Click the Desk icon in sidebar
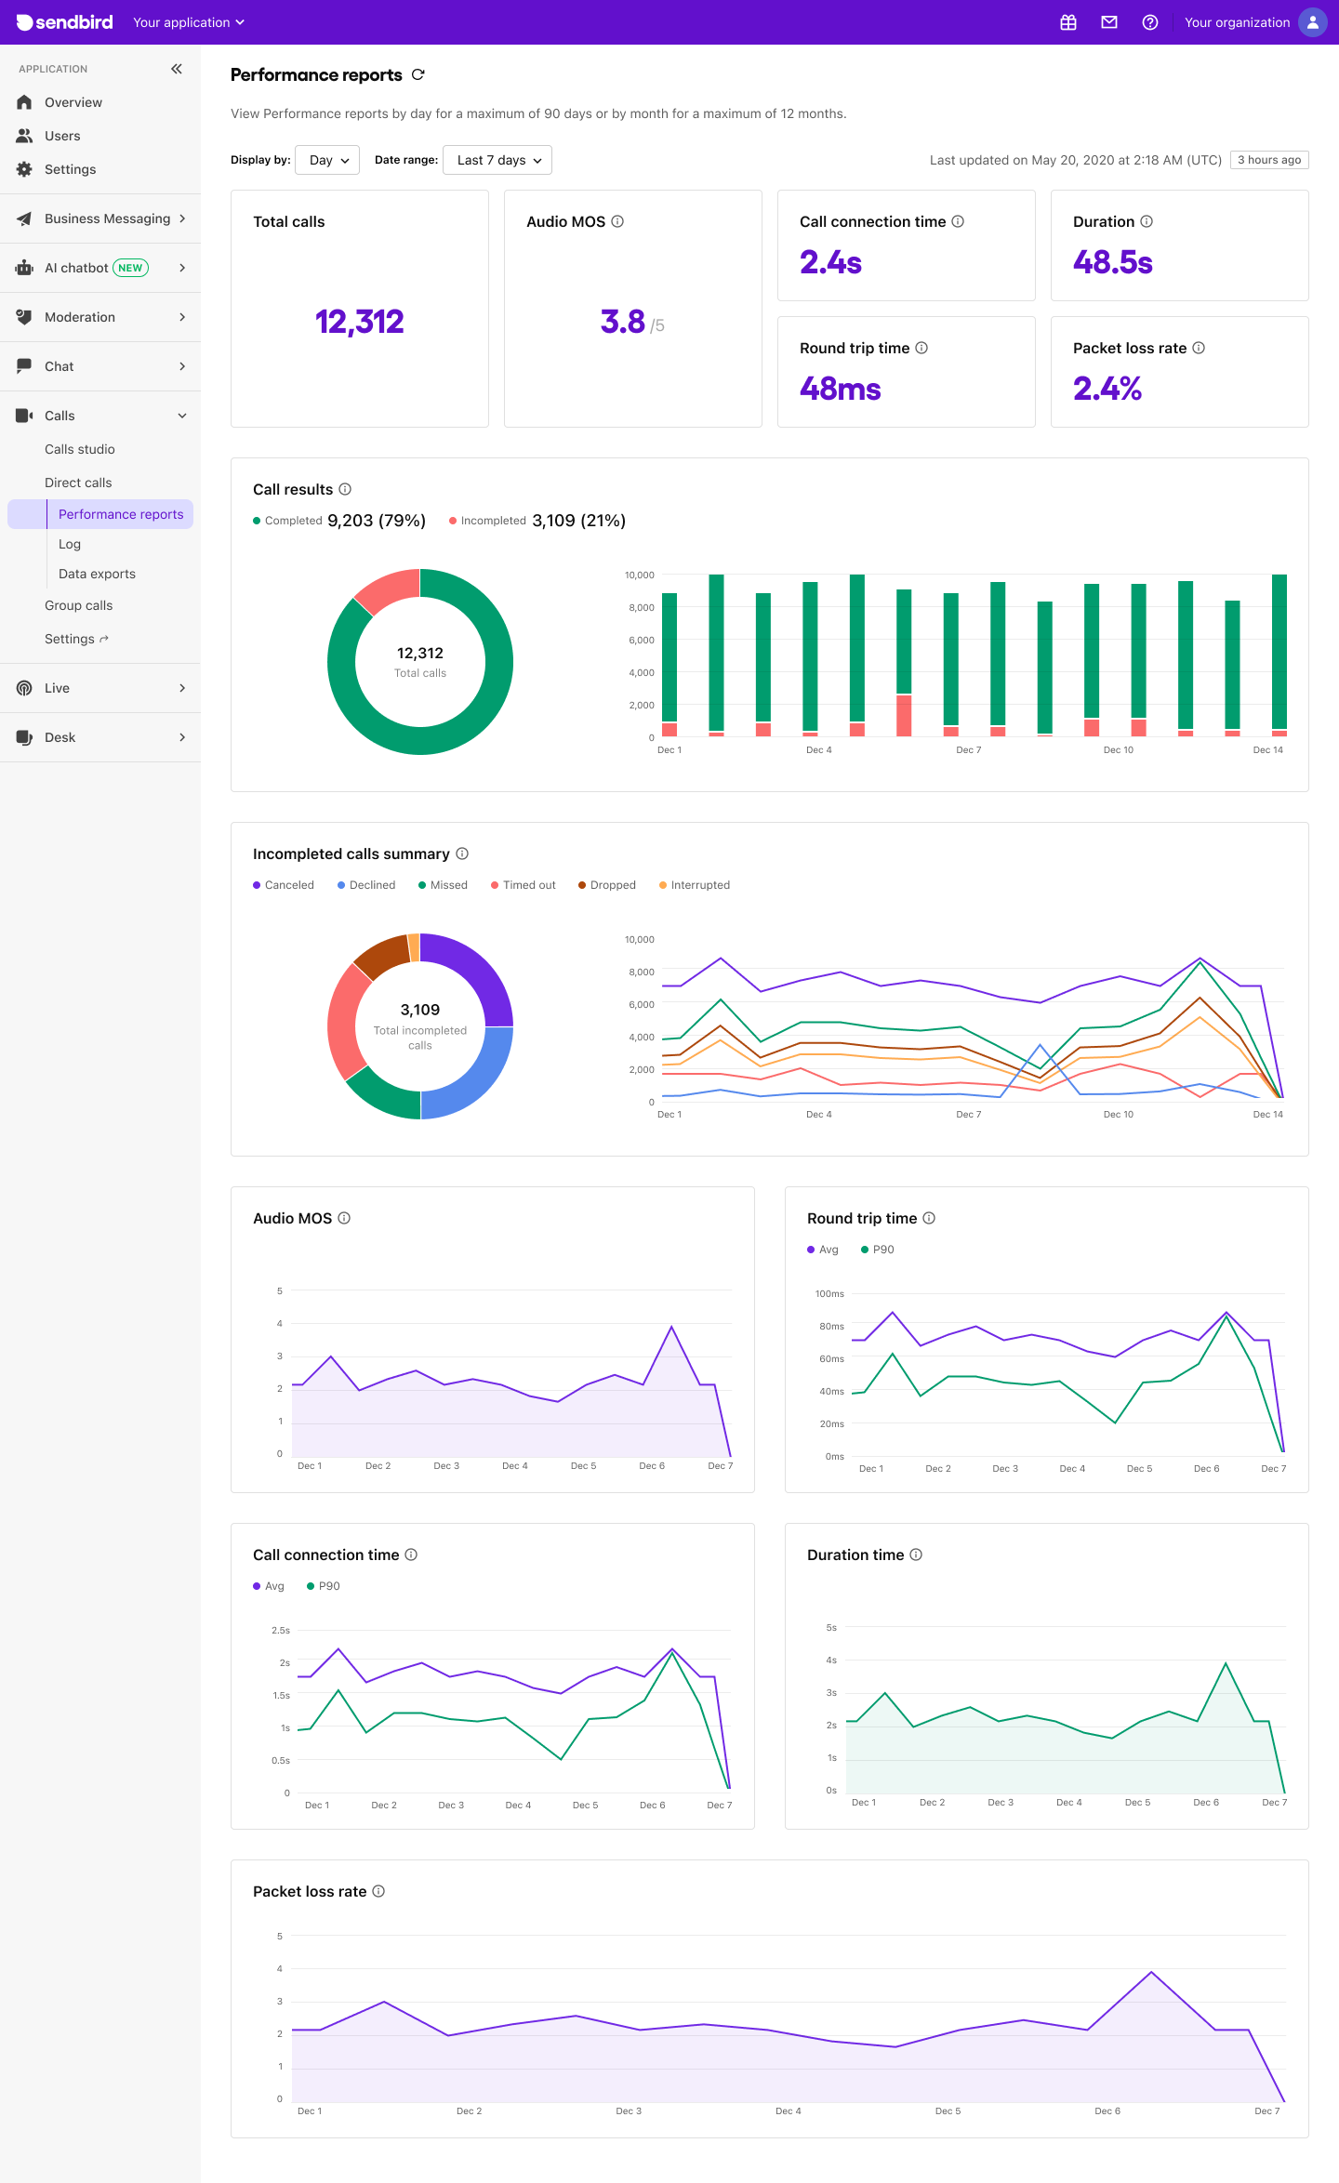 coord(24,737)
